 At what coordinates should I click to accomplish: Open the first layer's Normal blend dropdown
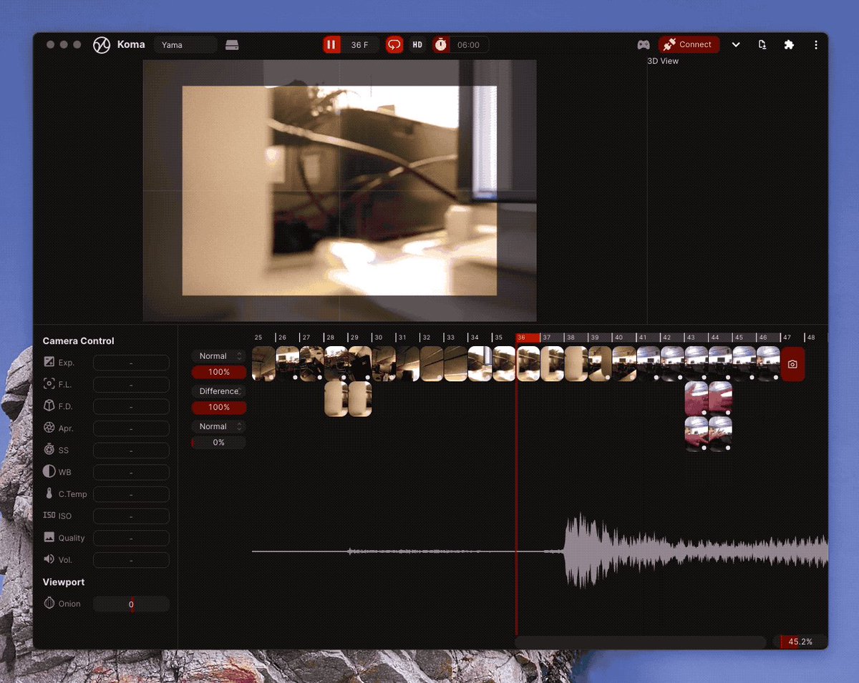coord(218,355)
